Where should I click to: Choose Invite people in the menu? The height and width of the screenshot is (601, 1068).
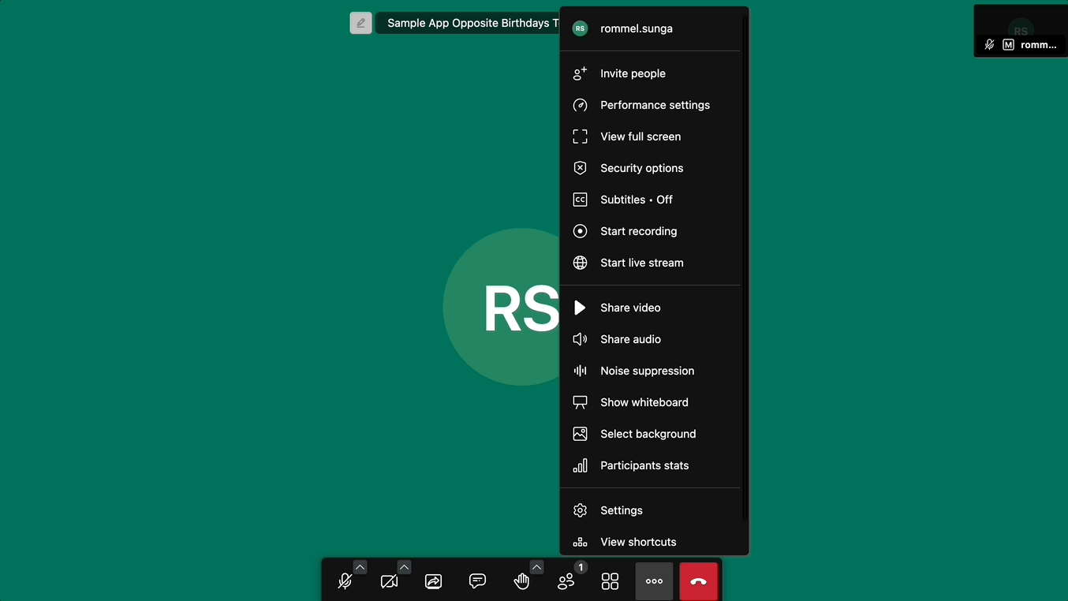633,73
